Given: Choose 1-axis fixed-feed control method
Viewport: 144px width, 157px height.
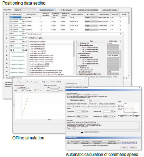Looking at the screenshot, I should coord(37,49).
